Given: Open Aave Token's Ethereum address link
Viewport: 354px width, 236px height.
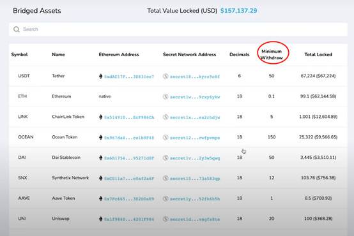Looking at the screenshot, I should coord(129,199).
